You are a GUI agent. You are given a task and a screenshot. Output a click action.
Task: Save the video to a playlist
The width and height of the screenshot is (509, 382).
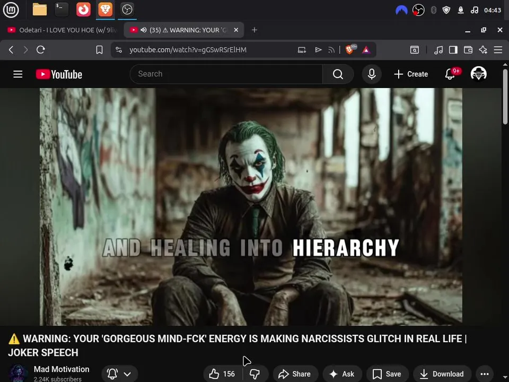coord(387,374)
